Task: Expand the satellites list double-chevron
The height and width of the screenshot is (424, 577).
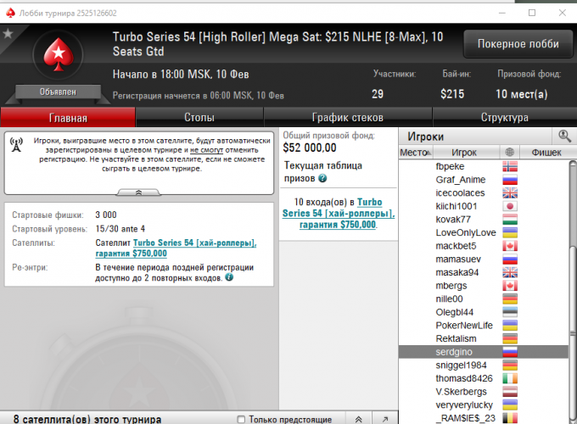Action: tap(358, 419)
